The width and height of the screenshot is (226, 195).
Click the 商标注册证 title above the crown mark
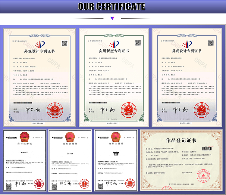tap(116, 144)
